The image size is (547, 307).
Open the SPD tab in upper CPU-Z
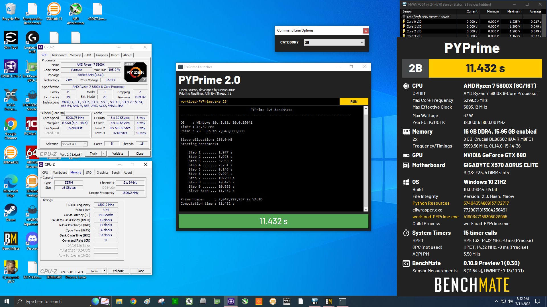pos(88,55)
